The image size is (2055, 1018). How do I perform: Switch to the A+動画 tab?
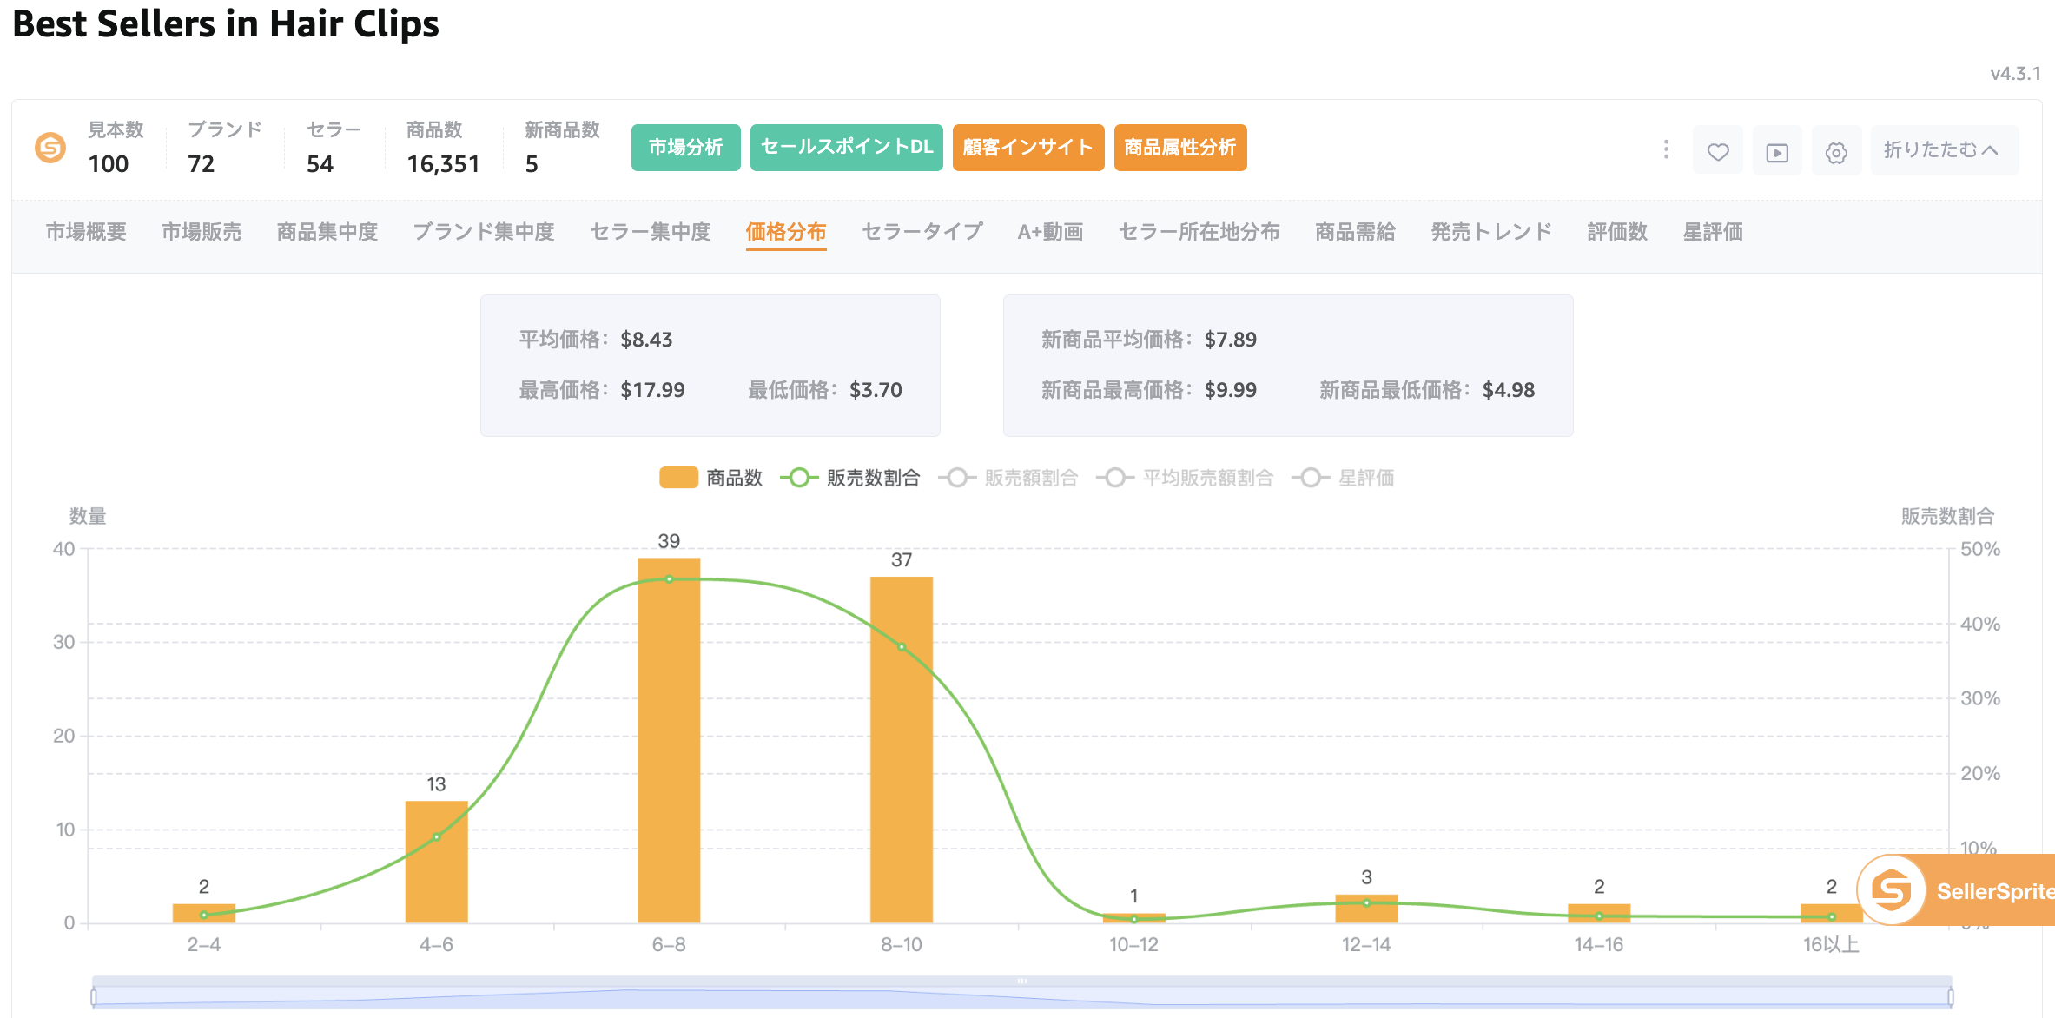tap(1051, 232)
